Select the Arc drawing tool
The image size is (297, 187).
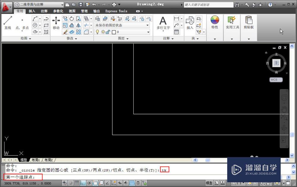click(35, 19)
